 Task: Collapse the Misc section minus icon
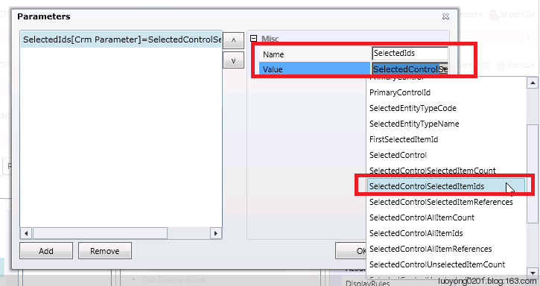(x=254, y=39)
